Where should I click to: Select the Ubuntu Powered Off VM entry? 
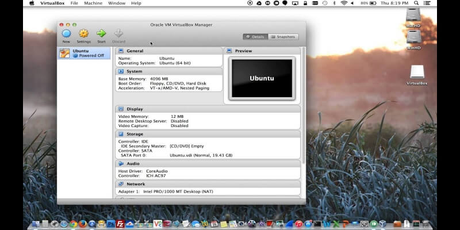[84, 53]
